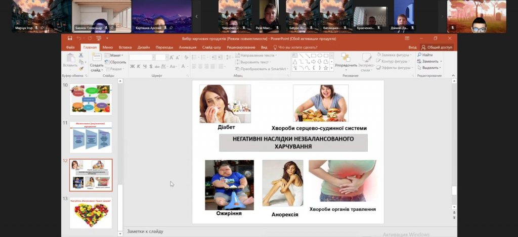Click the Сбросить slide reset button

(115, 62)
